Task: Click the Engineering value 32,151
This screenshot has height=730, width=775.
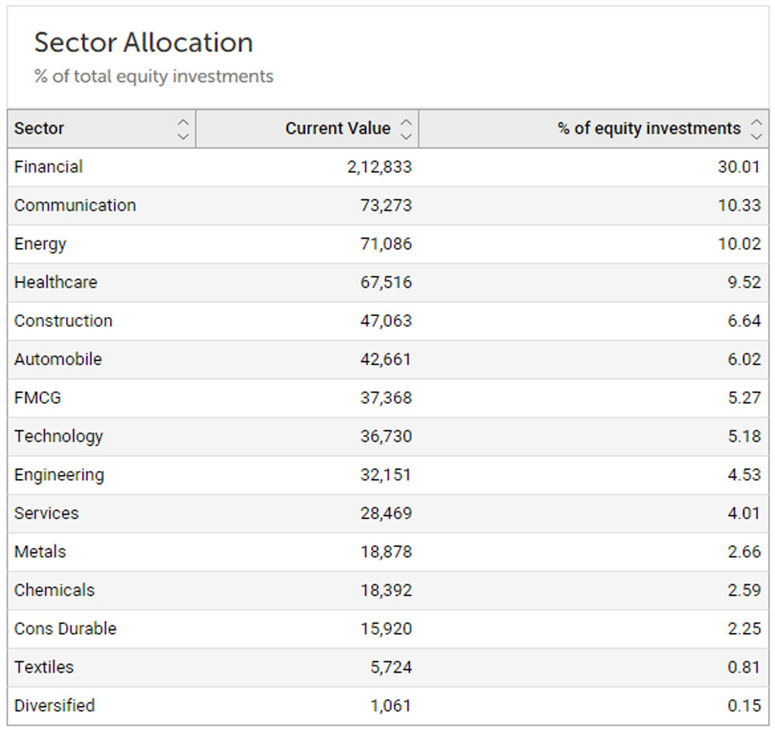Action: (386, 475)
